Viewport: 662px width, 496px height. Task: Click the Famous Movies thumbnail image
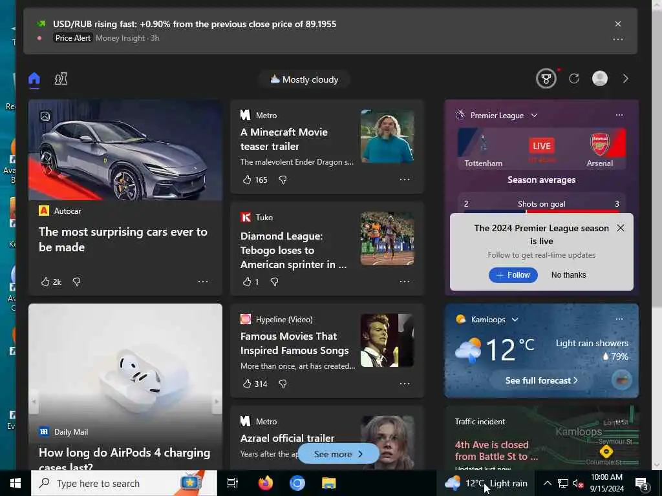387,340
